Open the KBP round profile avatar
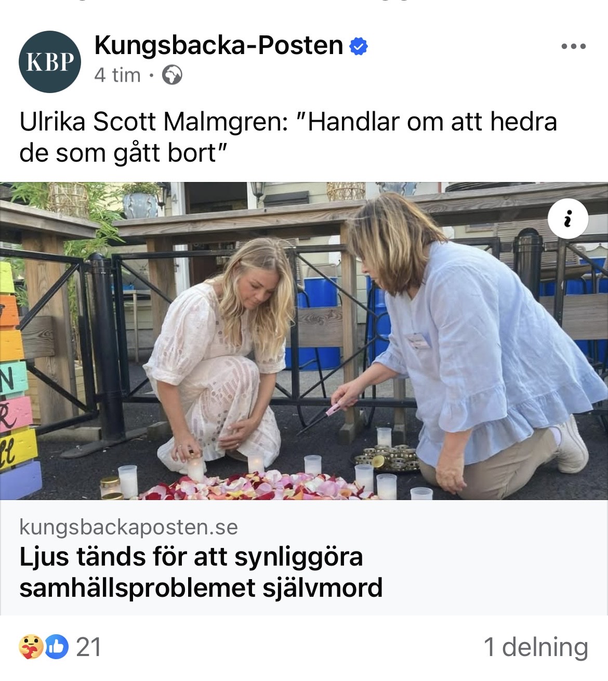Image resolution: width=608 pixels, height=681 pixels. tap(50, 61)
